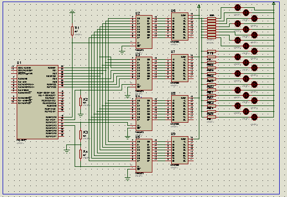The width and height of the screenshot is (287, 197).
Task: Click the ground symbol below U5
Action: click(127, 178)
